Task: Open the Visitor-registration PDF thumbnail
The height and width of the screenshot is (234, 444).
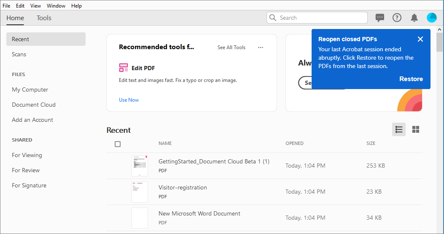Action: [140, 192]
